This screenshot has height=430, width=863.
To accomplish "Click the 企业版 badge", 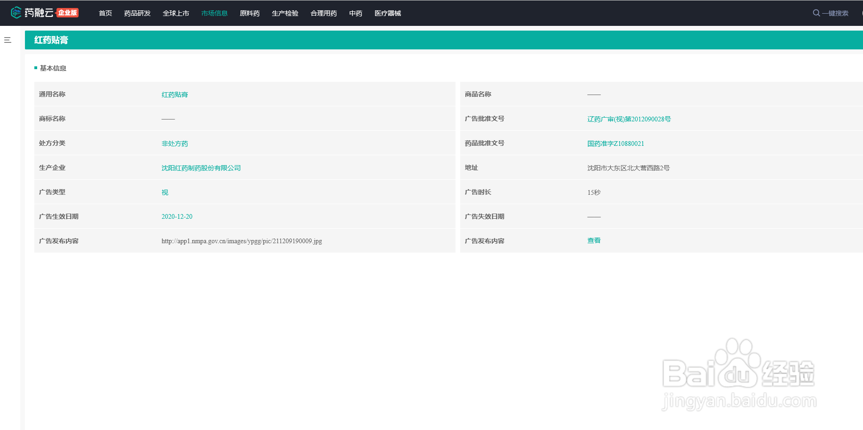I will 67,13.
